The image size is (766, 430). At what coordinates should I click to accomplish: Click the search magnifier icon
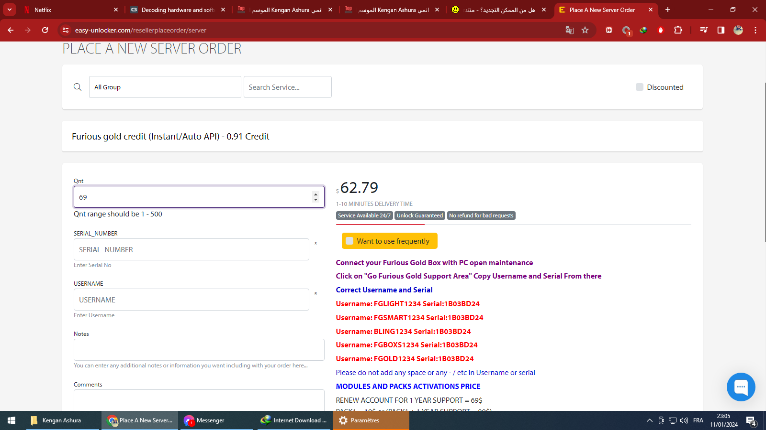point(78,87)
